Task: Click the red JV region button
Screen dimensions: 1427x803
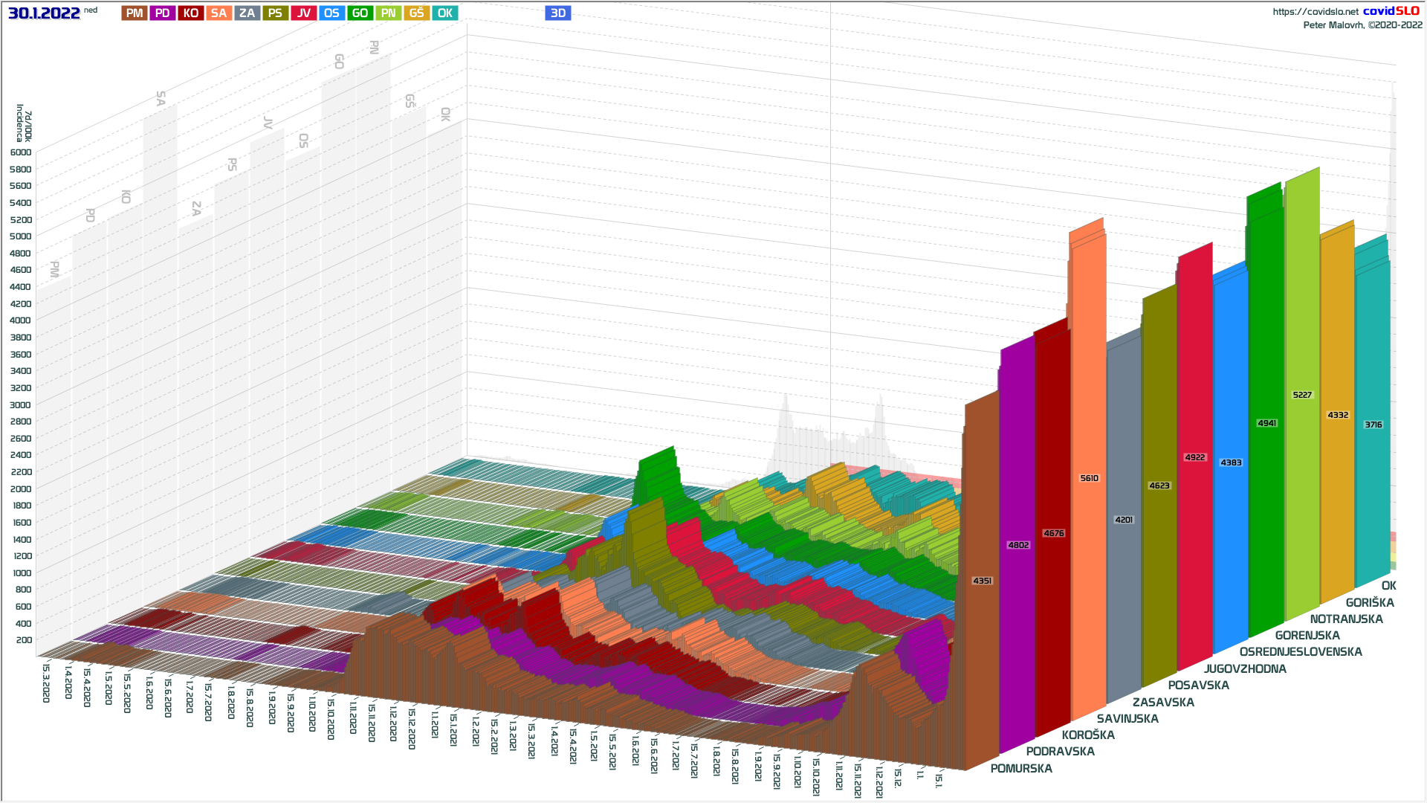Action: click(x=303, y=13)
